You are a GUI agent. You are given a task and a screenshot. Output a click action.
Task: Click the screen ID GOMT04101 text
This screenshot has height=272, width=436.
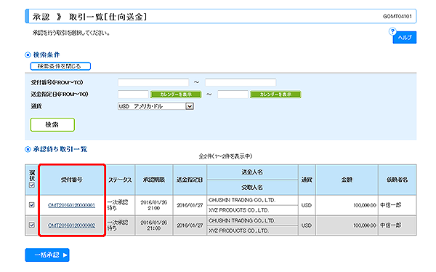pos(397,17)
